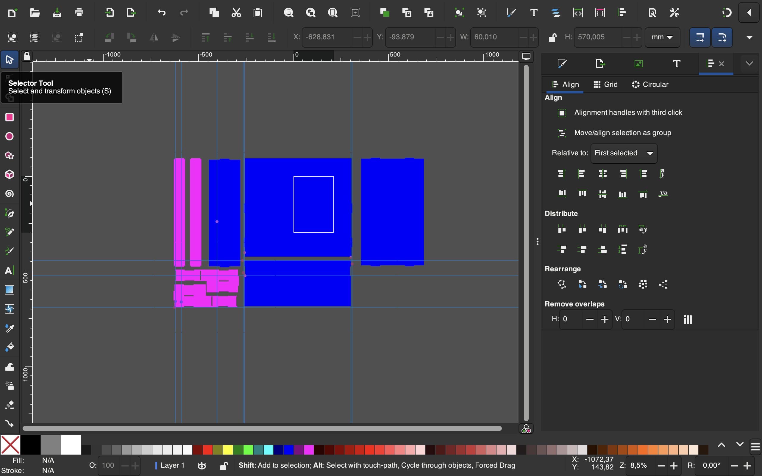Open the Fill and Stroke dock tab

pos(562,64)
